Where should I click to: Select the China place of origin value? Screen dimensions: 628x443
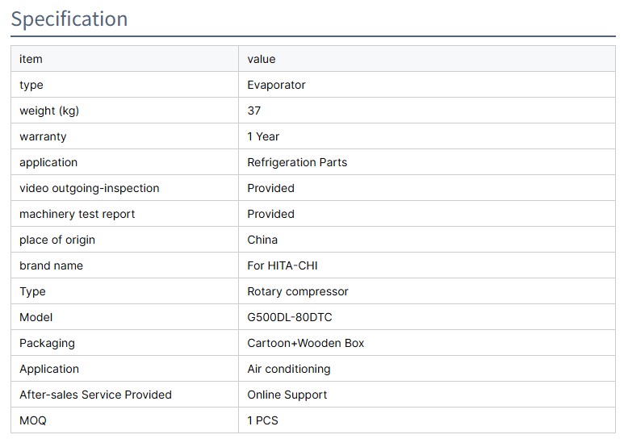[x=262, y=240]
